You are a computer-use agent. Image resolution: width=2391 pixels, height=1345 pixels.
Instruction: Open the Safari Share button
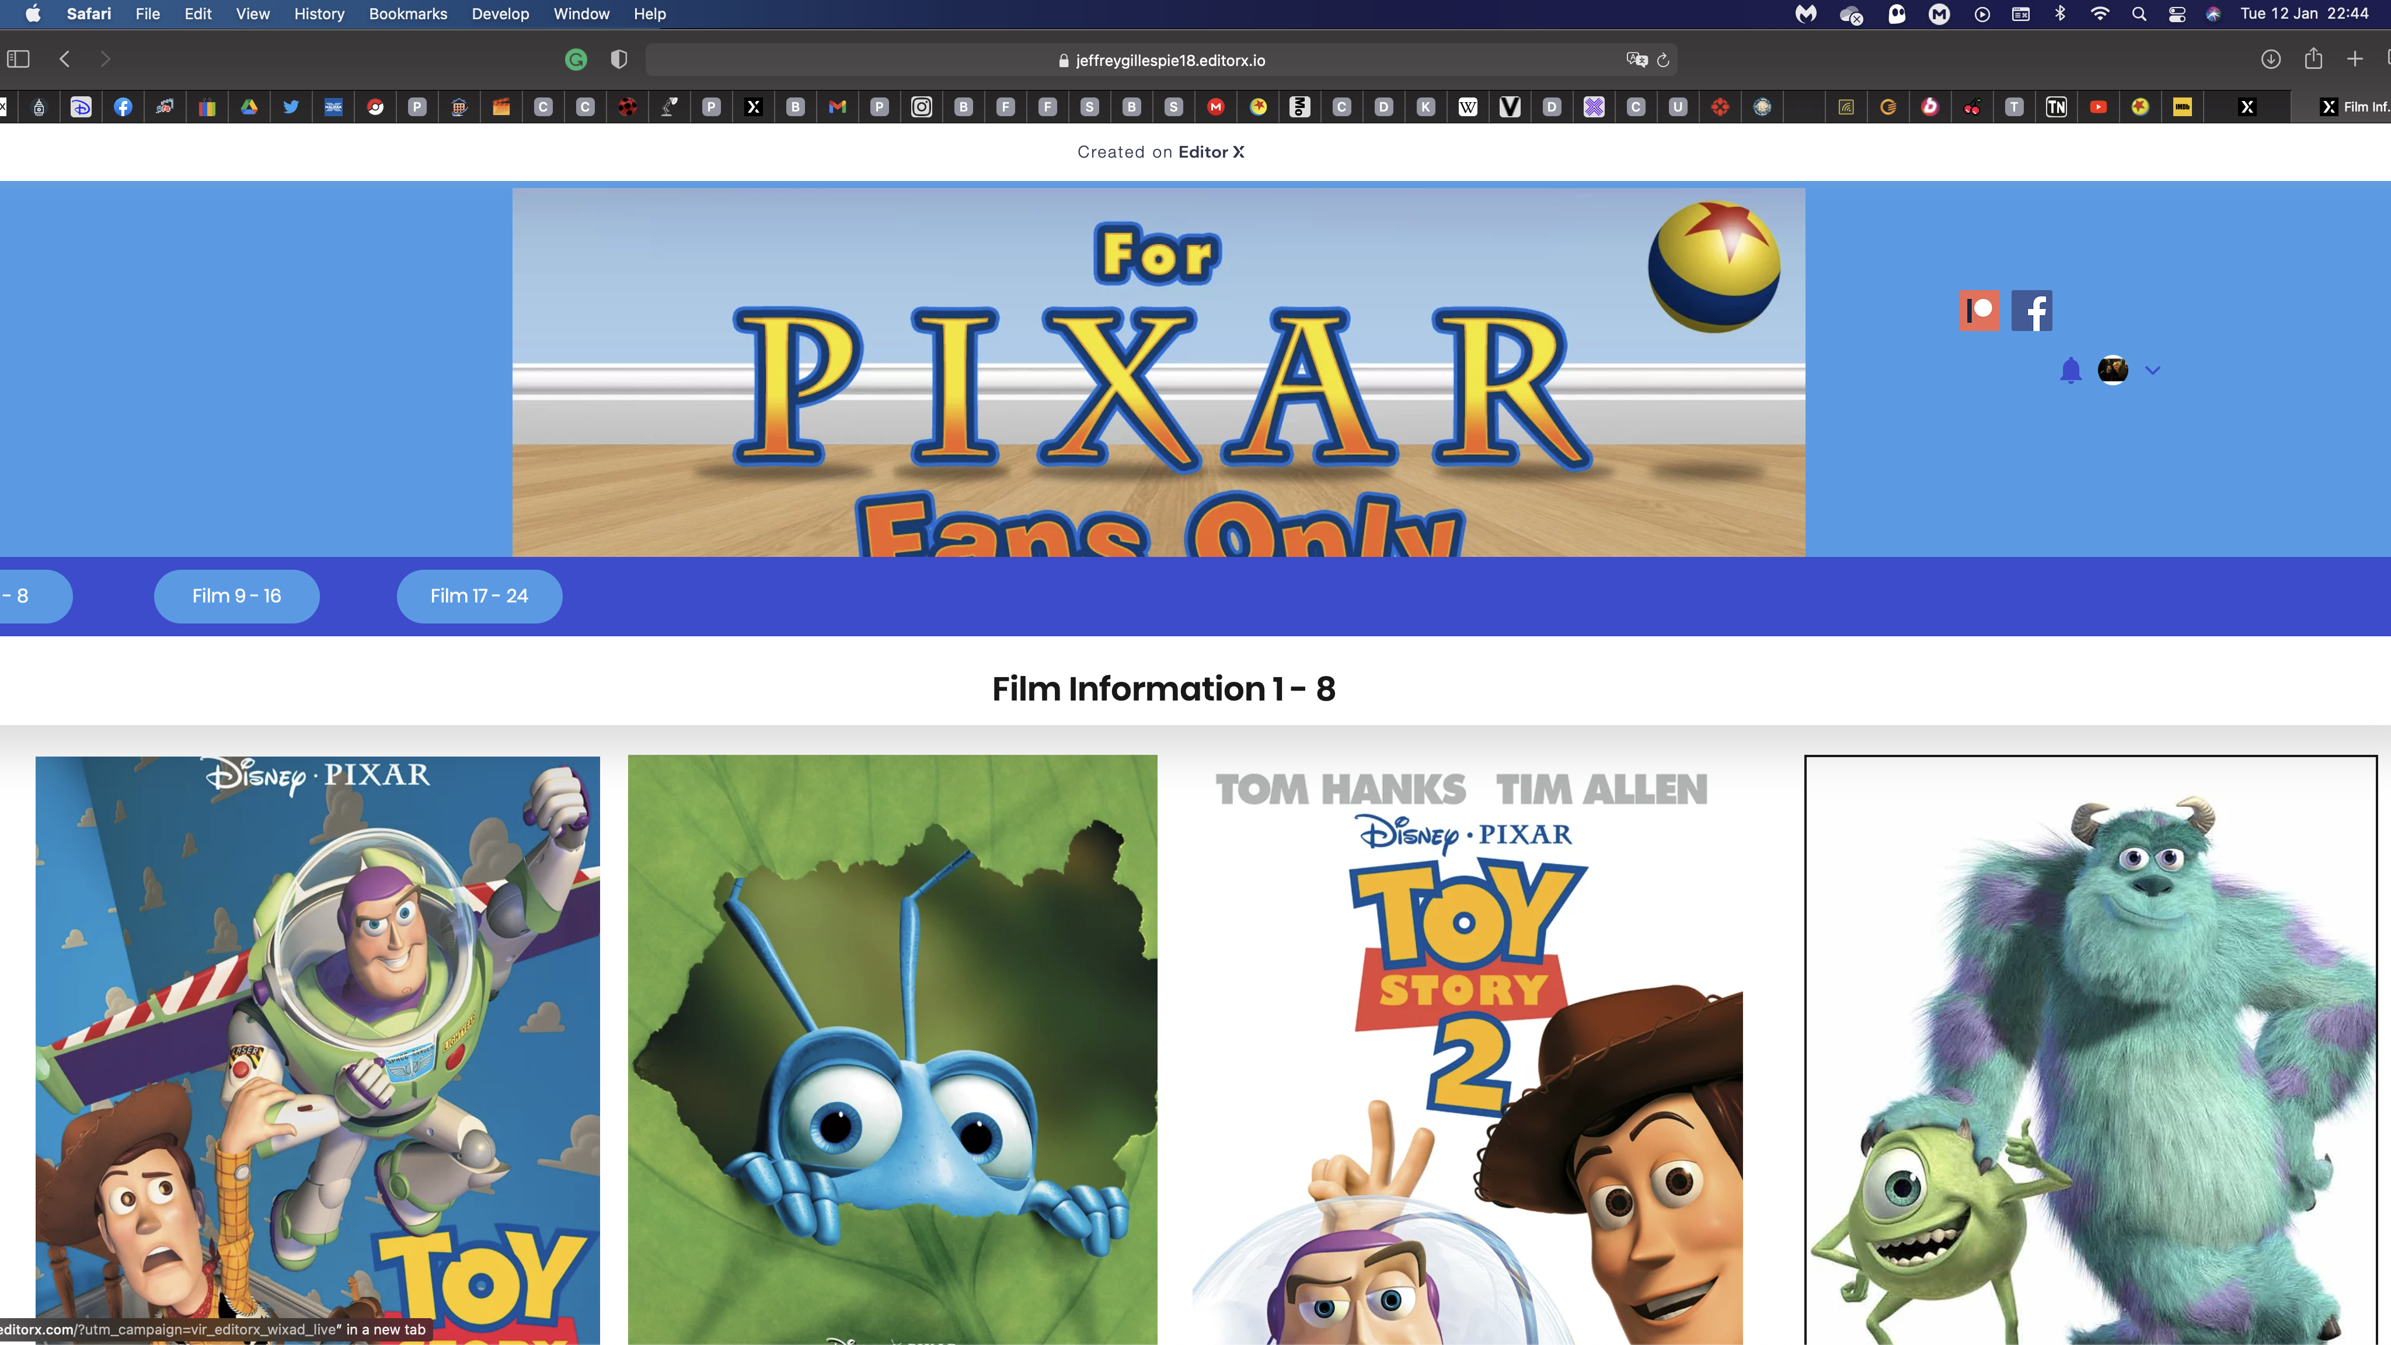[x=2313, y=60]
